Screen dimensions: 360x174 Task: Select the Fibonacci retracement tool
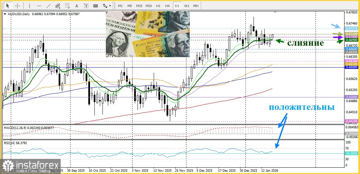tap(67, 6)
